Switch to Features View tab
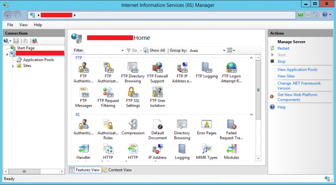The image size is (336, 185). tap(85, 170)
